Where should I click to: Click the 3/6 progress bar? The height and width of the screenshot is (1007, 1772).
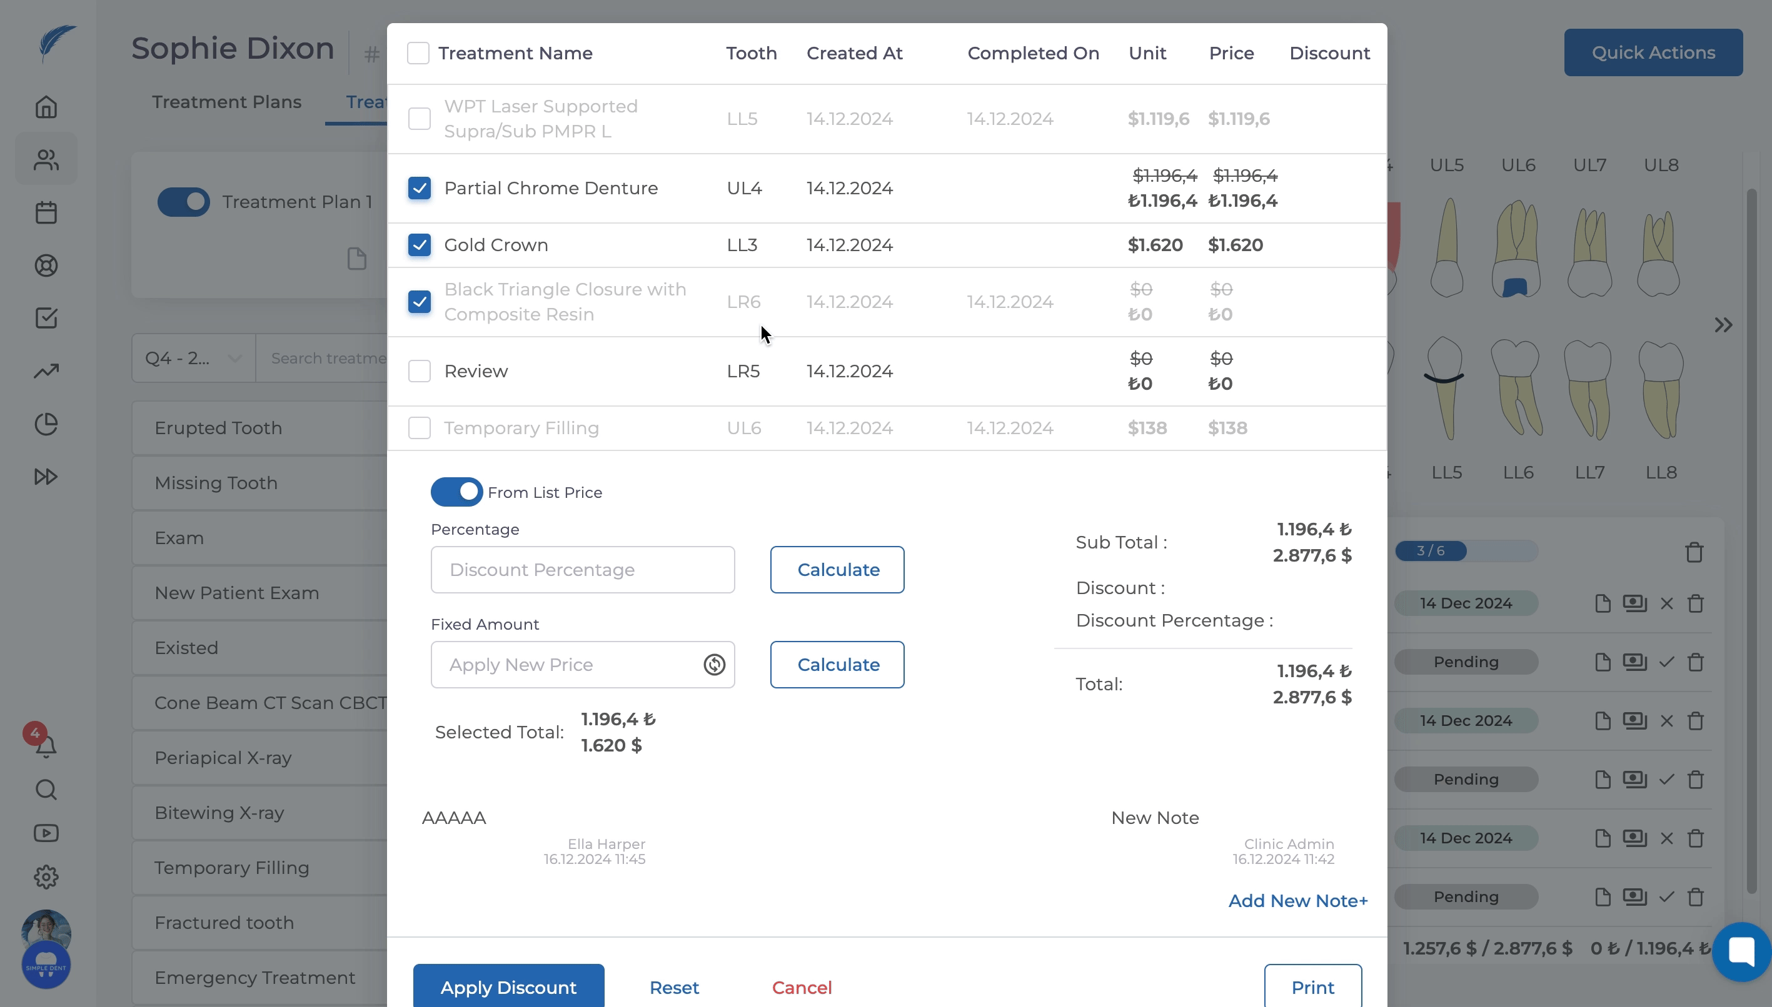pyautogui.click(x=1466, y=551)
